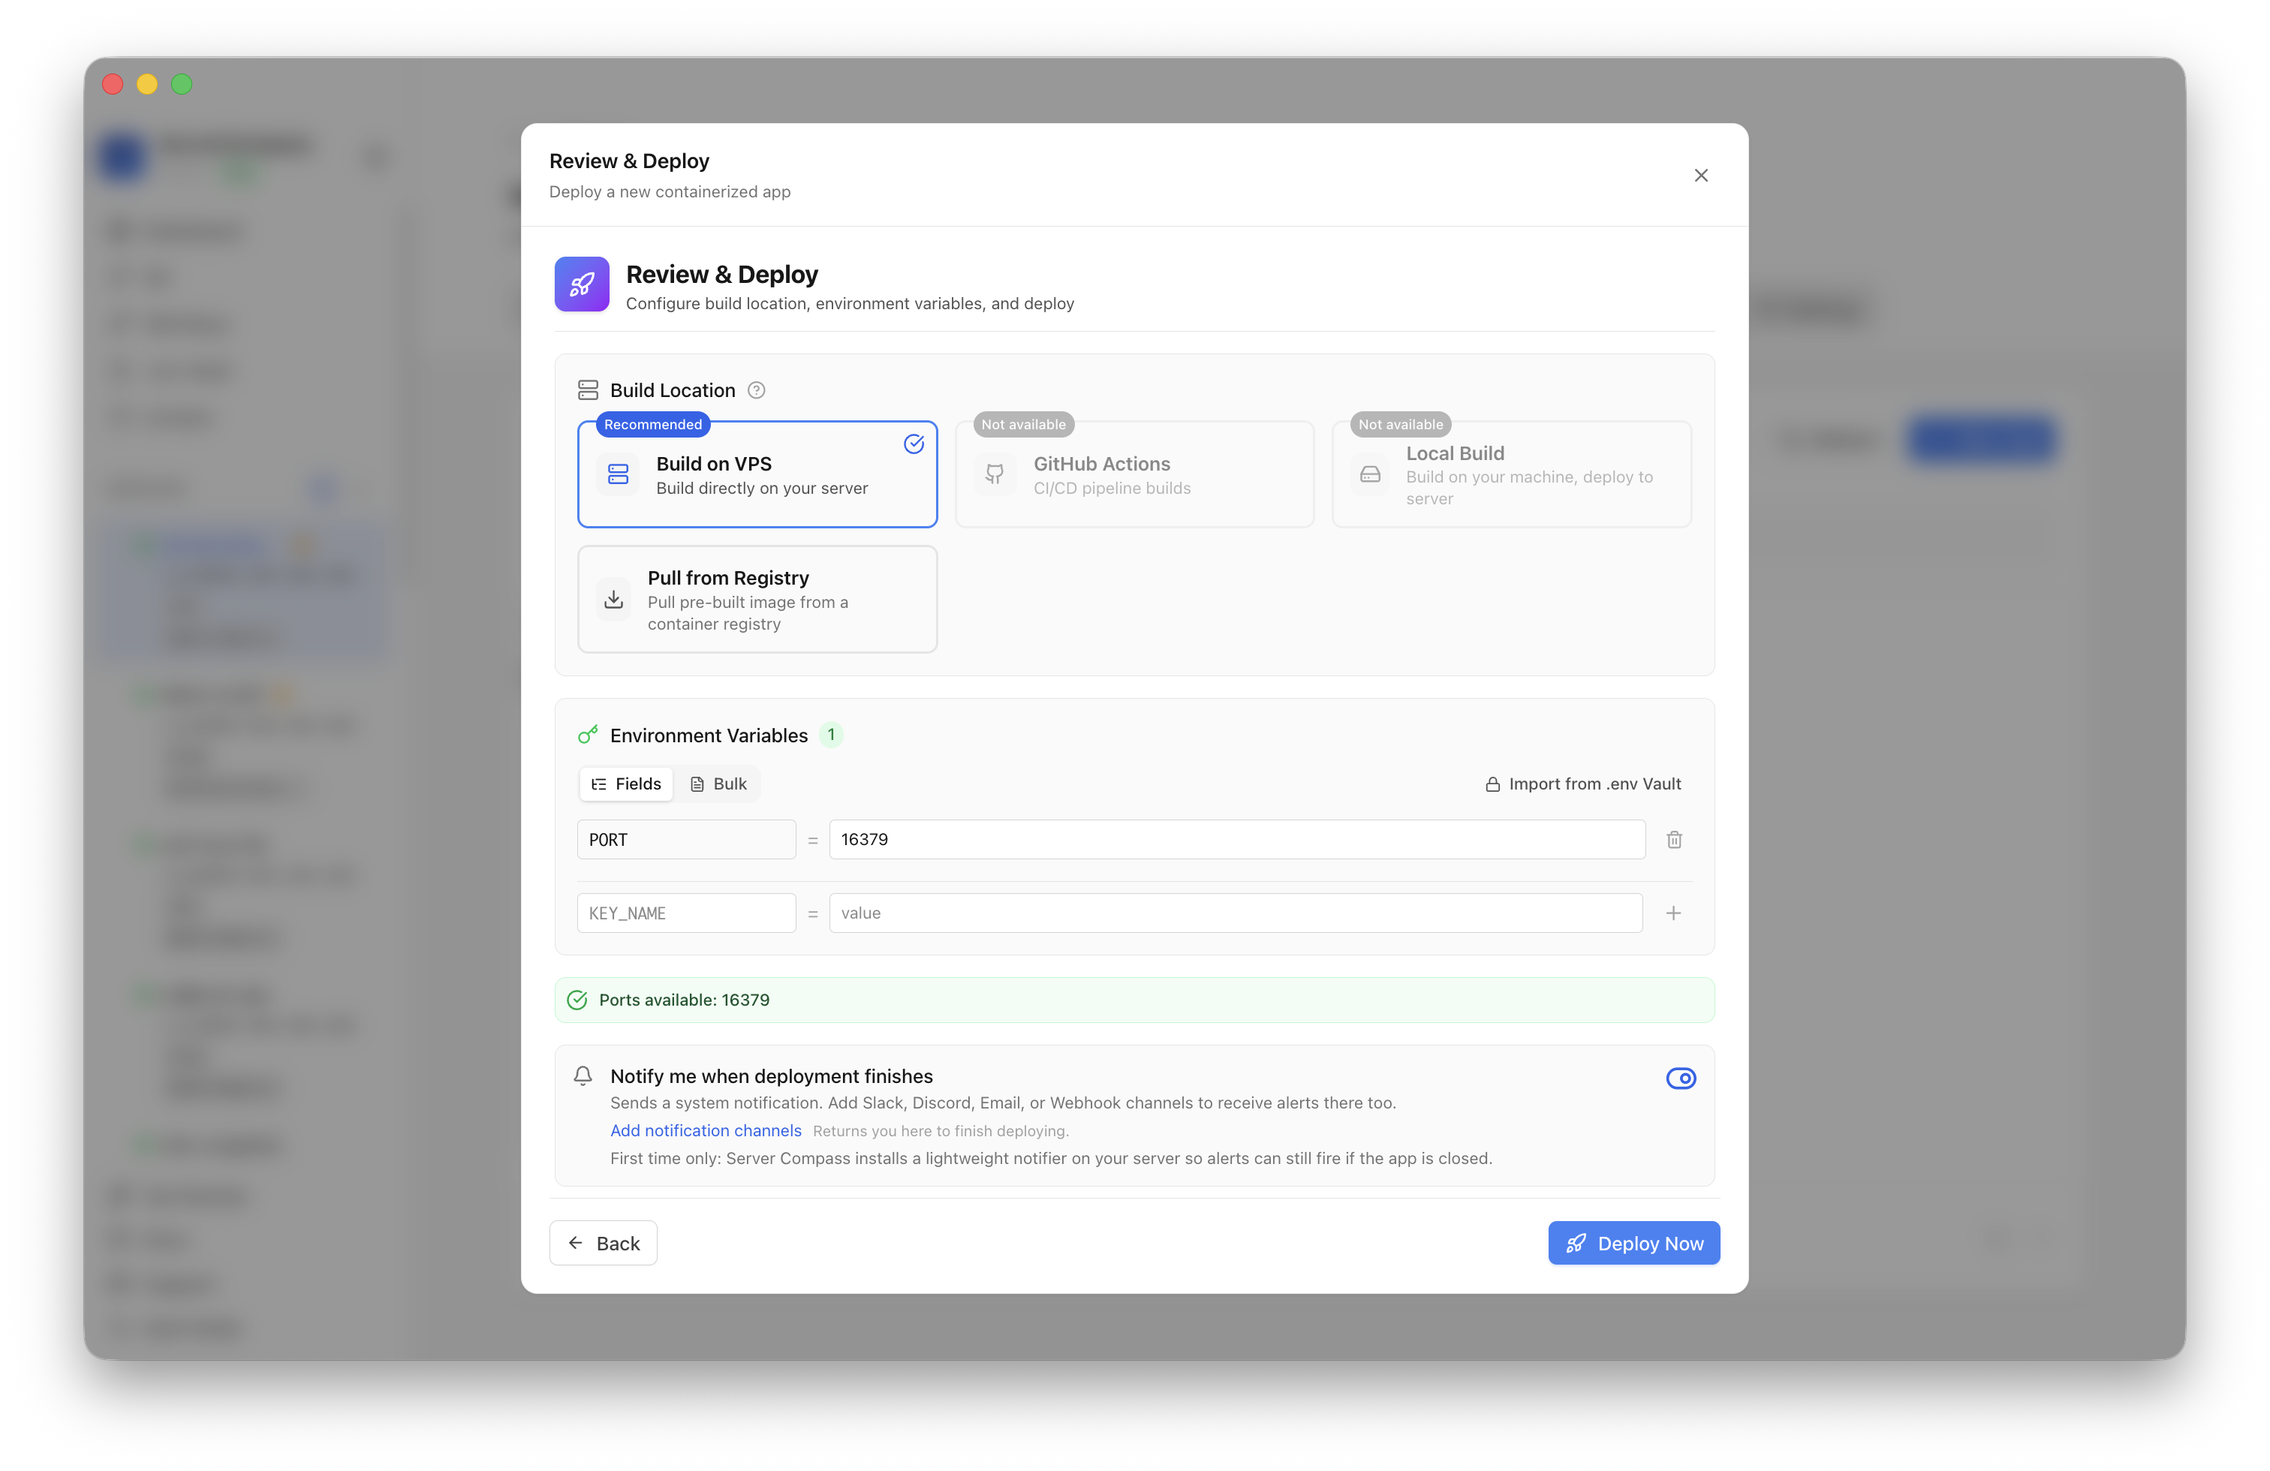
Task: Select the Pull from Registry option
Action: click(757, 599)
